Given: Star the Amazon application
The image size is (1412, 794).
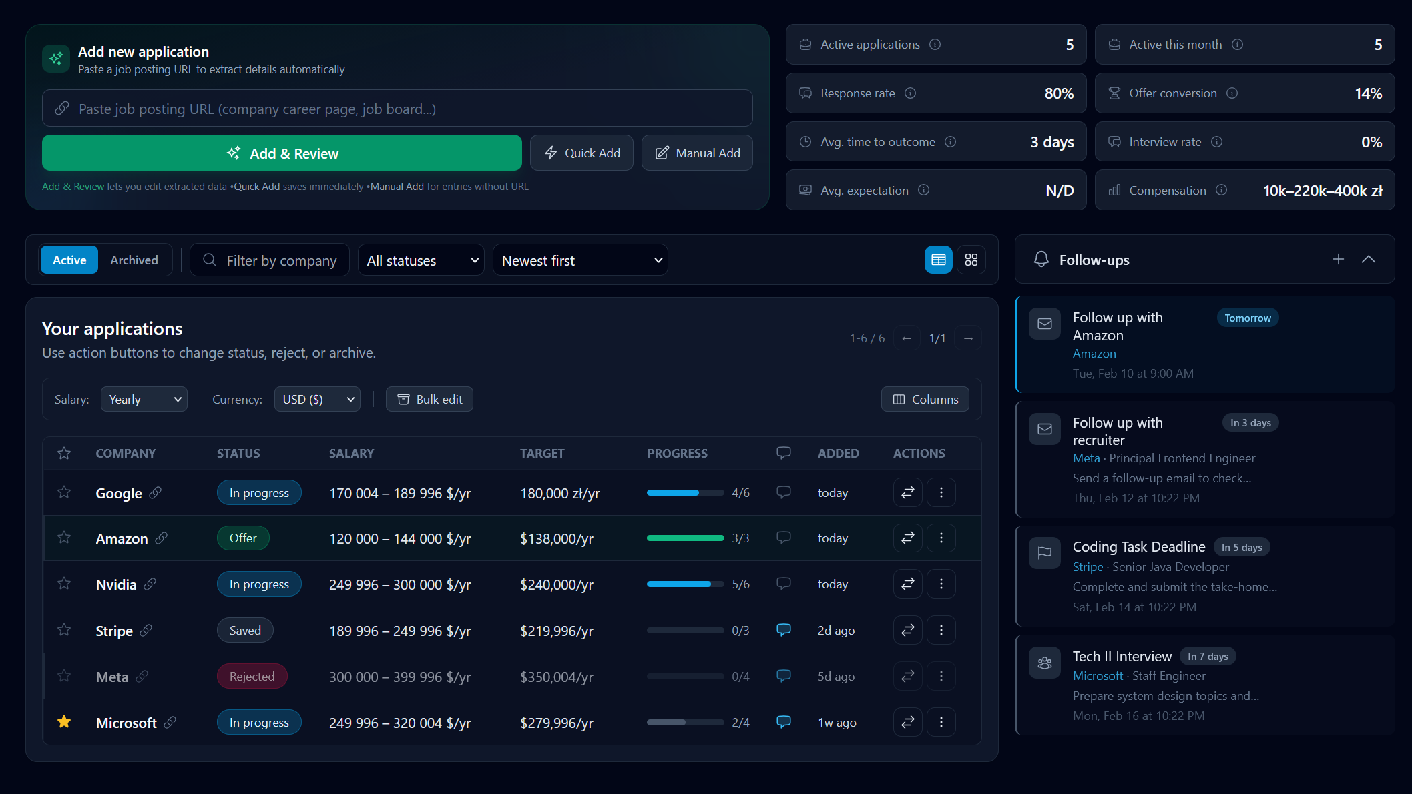Looking at the screenshot, I should pyautogui.click(x=63, y=538).
